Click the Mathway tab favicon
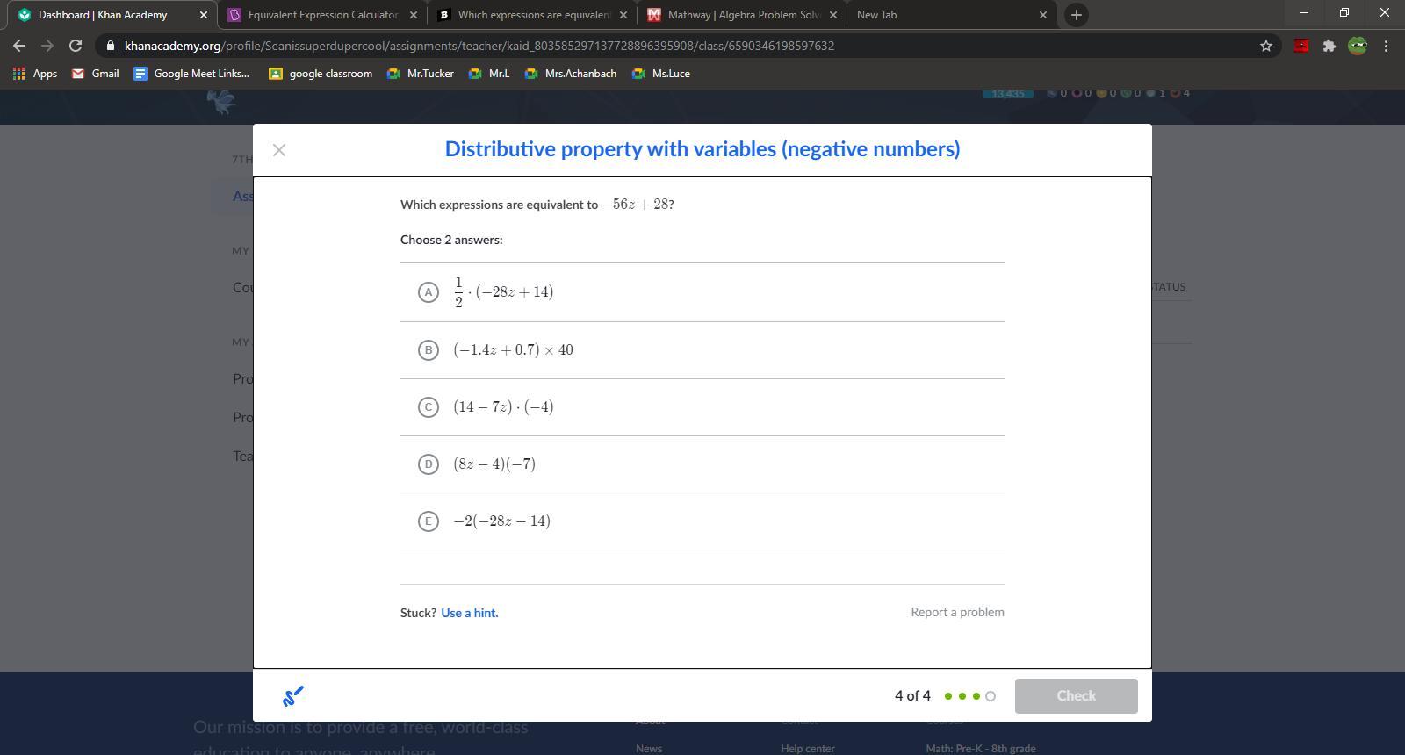 [x=653, y=15]
